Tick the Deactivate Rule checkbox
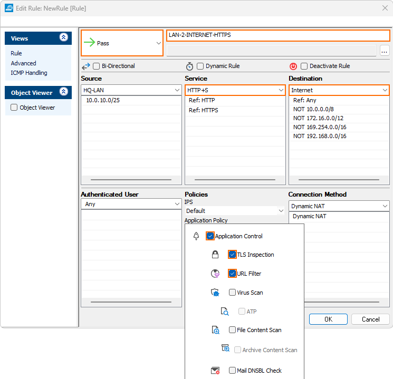393x379 pixels. point(304,66)
